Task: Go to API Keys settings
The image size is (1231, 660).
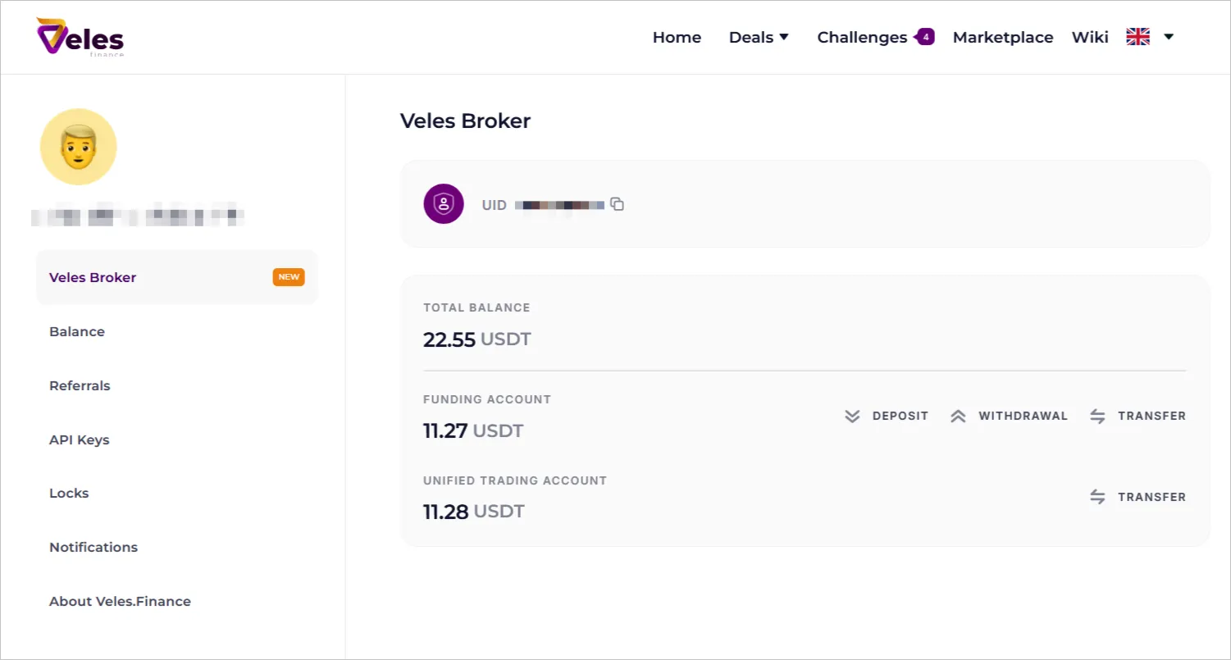Action: click(x=79, y=439)
